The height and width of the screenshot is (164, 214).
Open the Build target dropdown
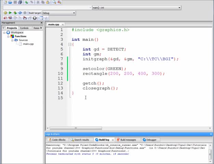(59, 13)
